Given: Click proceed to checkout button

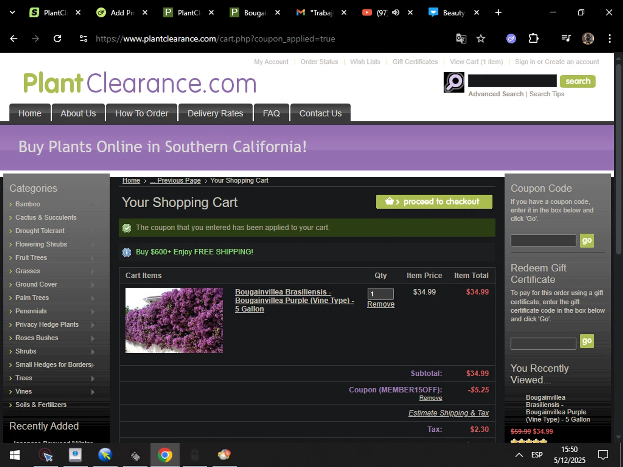Looking at the screenshot, I should point(434,202).
